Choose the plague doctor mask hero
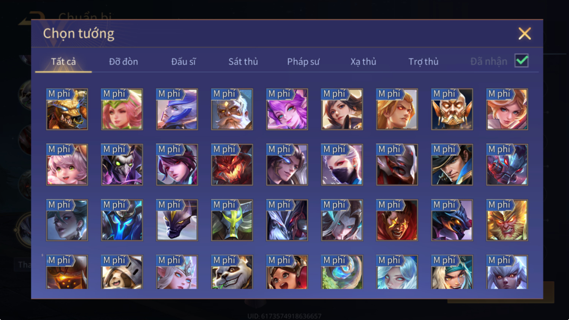 coord(122,165)
